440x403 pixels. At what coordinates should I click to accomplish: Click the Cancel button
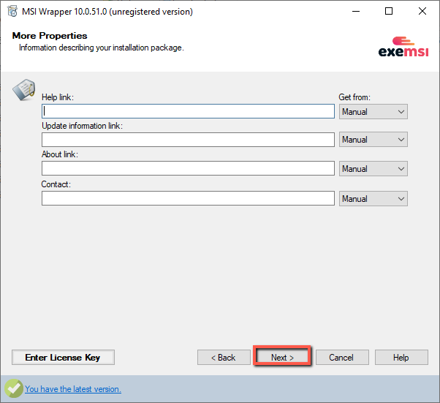(x=342, y=357)
